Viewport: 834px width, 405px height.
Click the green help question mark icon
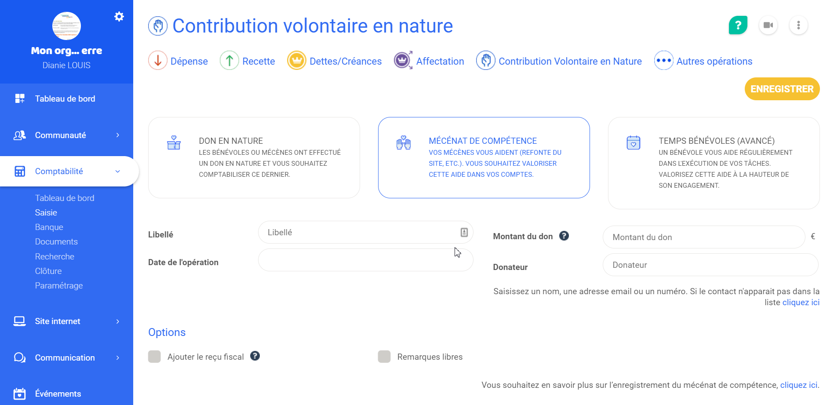point(738,25)
